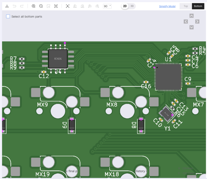The width and height of the screenshot is (207, 179).
Task: Click the redo arrow icon
Action: point(22,6)
